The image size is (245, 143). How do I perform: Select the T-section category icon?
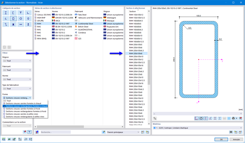[21, 13]
